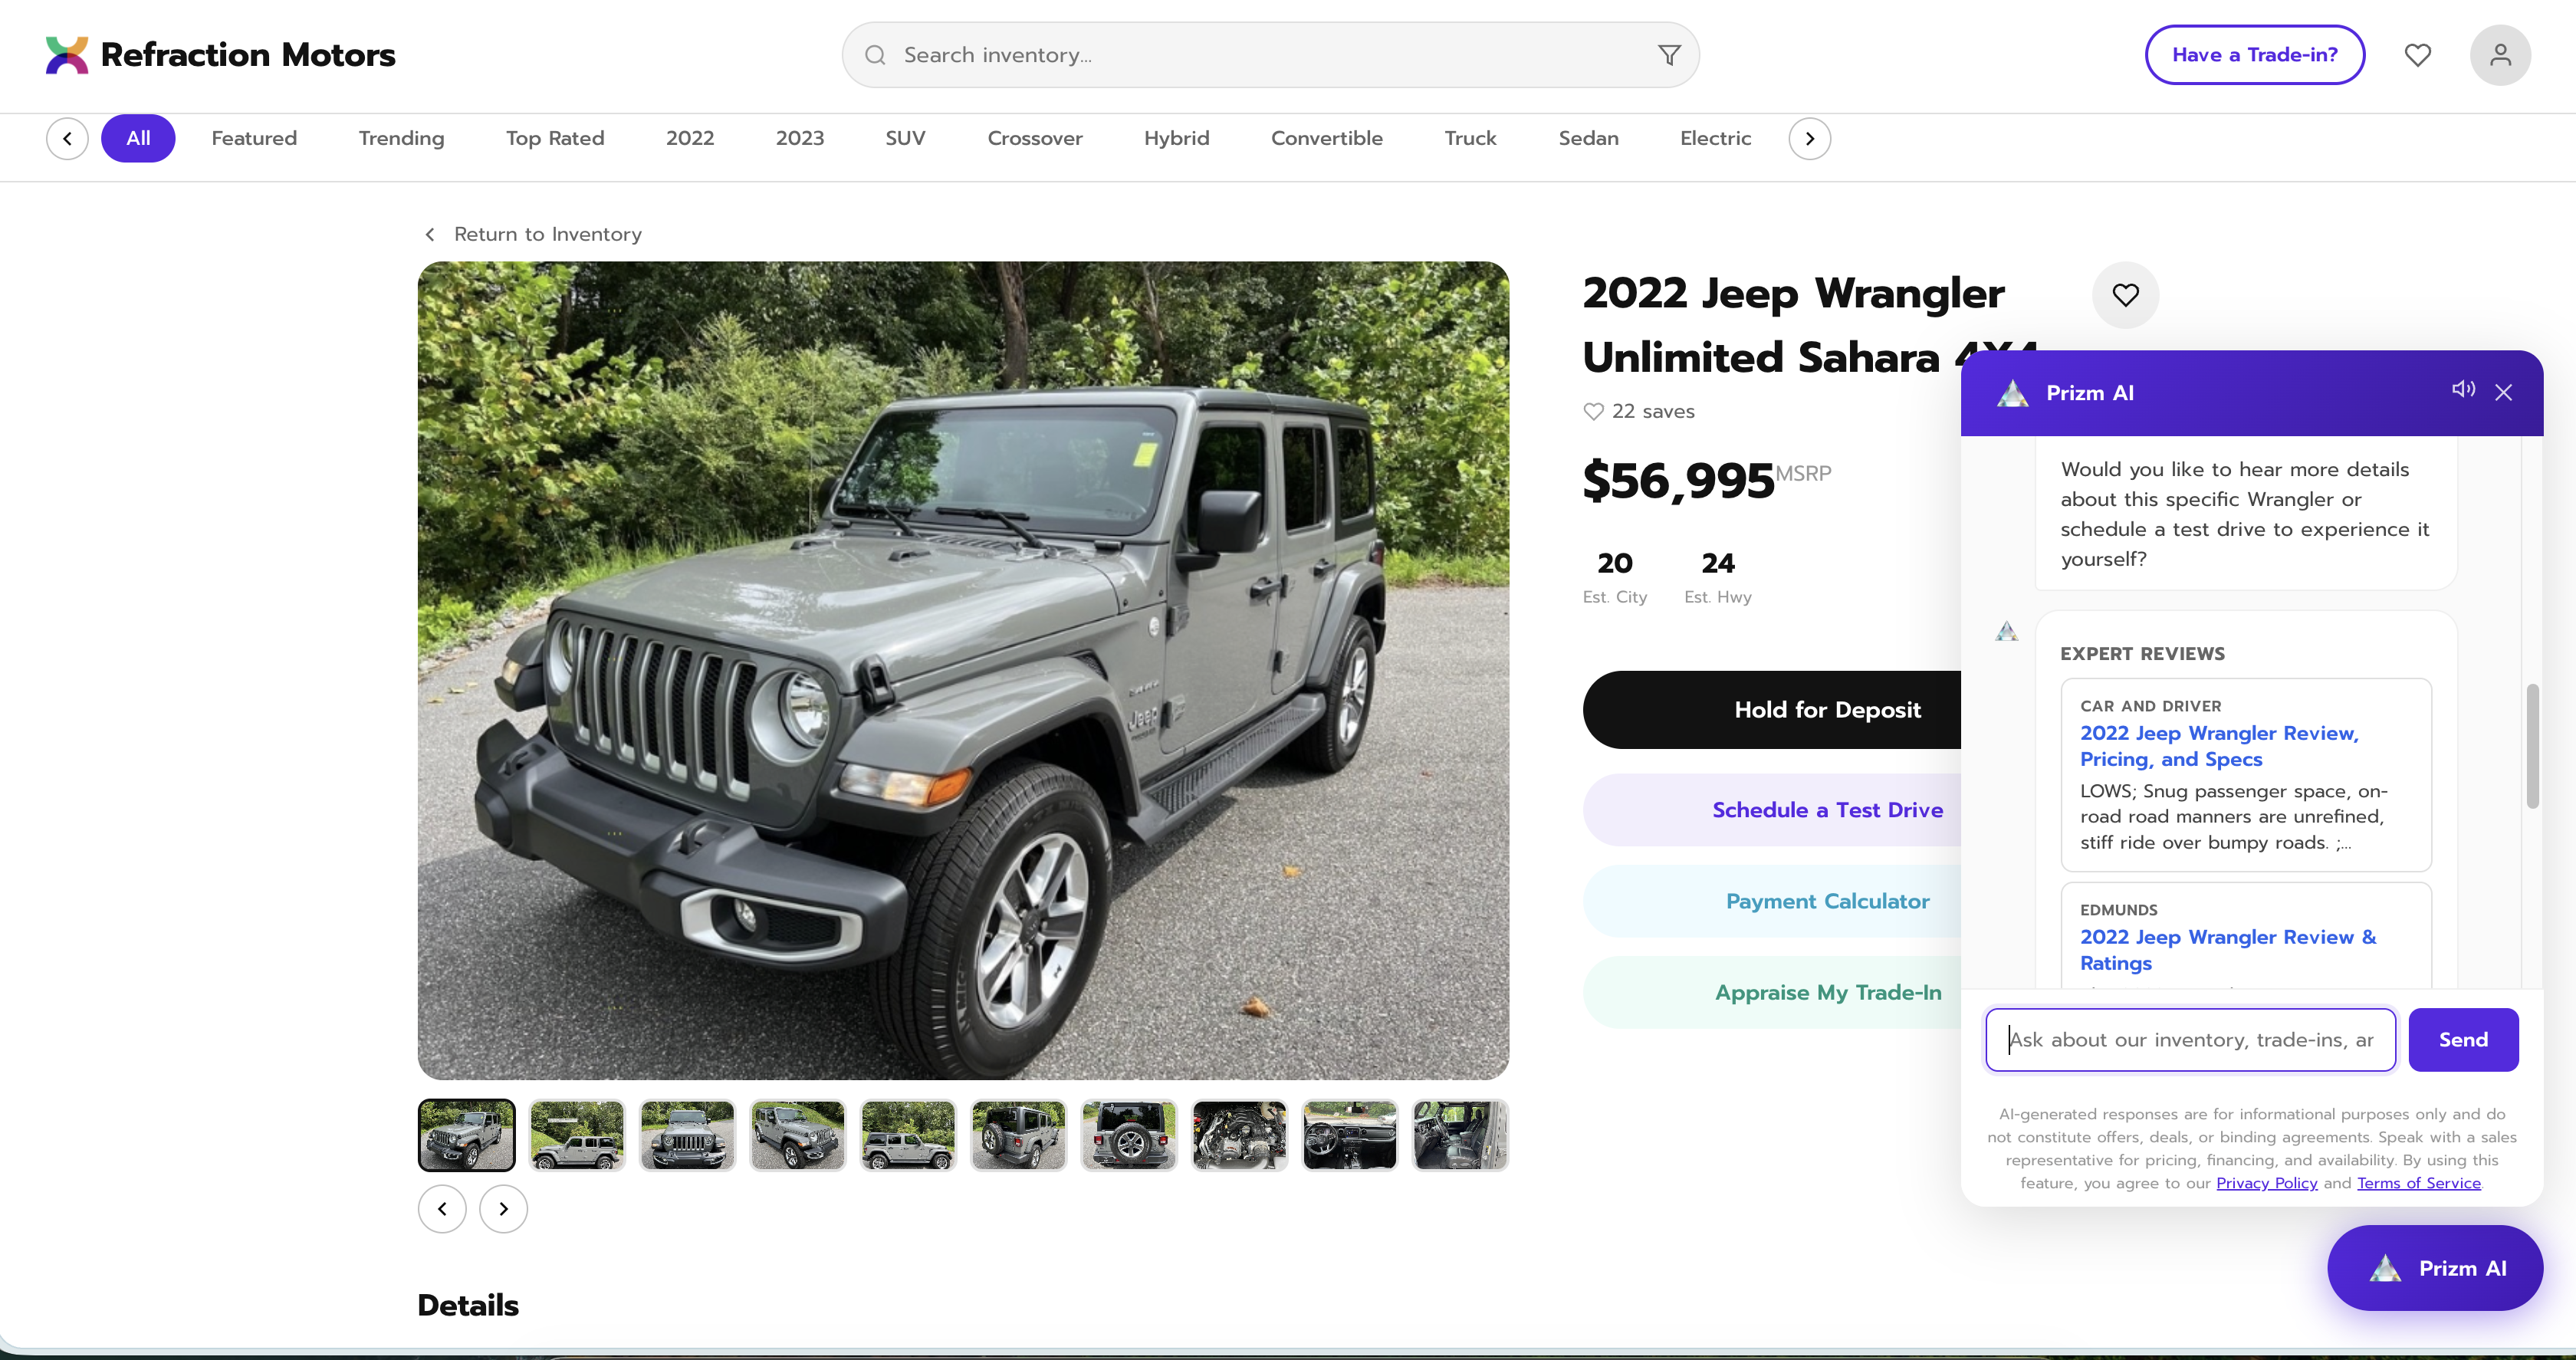The height and width of the screenshot is (1360, 2576).
Task: Select the Hybrid category tab
Action: (x=1176, y=138)
